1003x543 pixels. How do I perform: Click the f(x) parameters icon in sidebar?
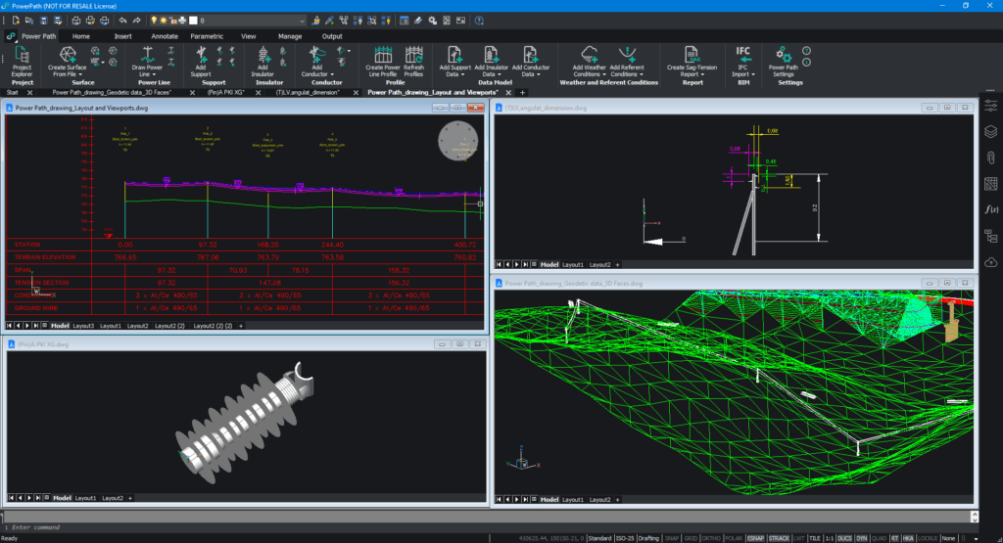(x=991, y=209)
